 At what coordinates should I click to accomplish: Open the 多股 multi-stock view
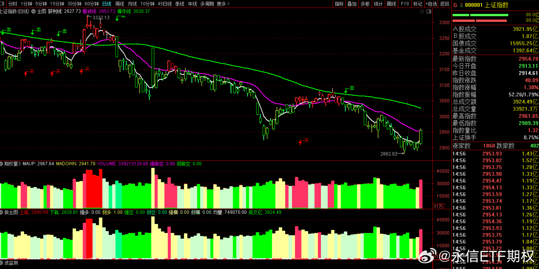pyautogui.click(x=365, y=4)
